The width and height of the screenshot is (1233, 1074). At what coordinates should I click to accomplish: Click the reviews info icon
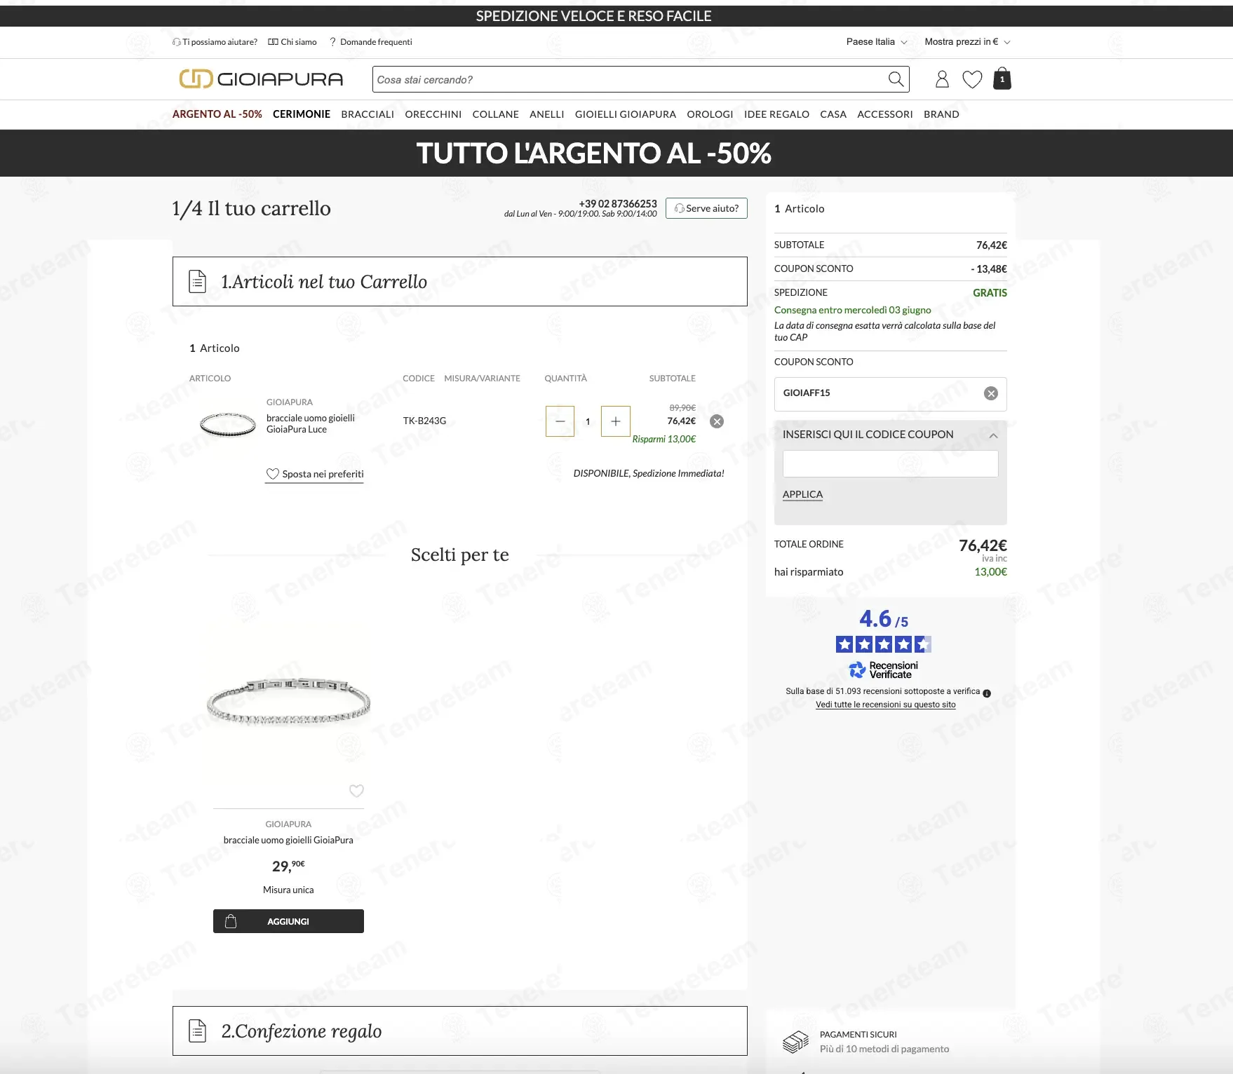[x=987, y=693]
